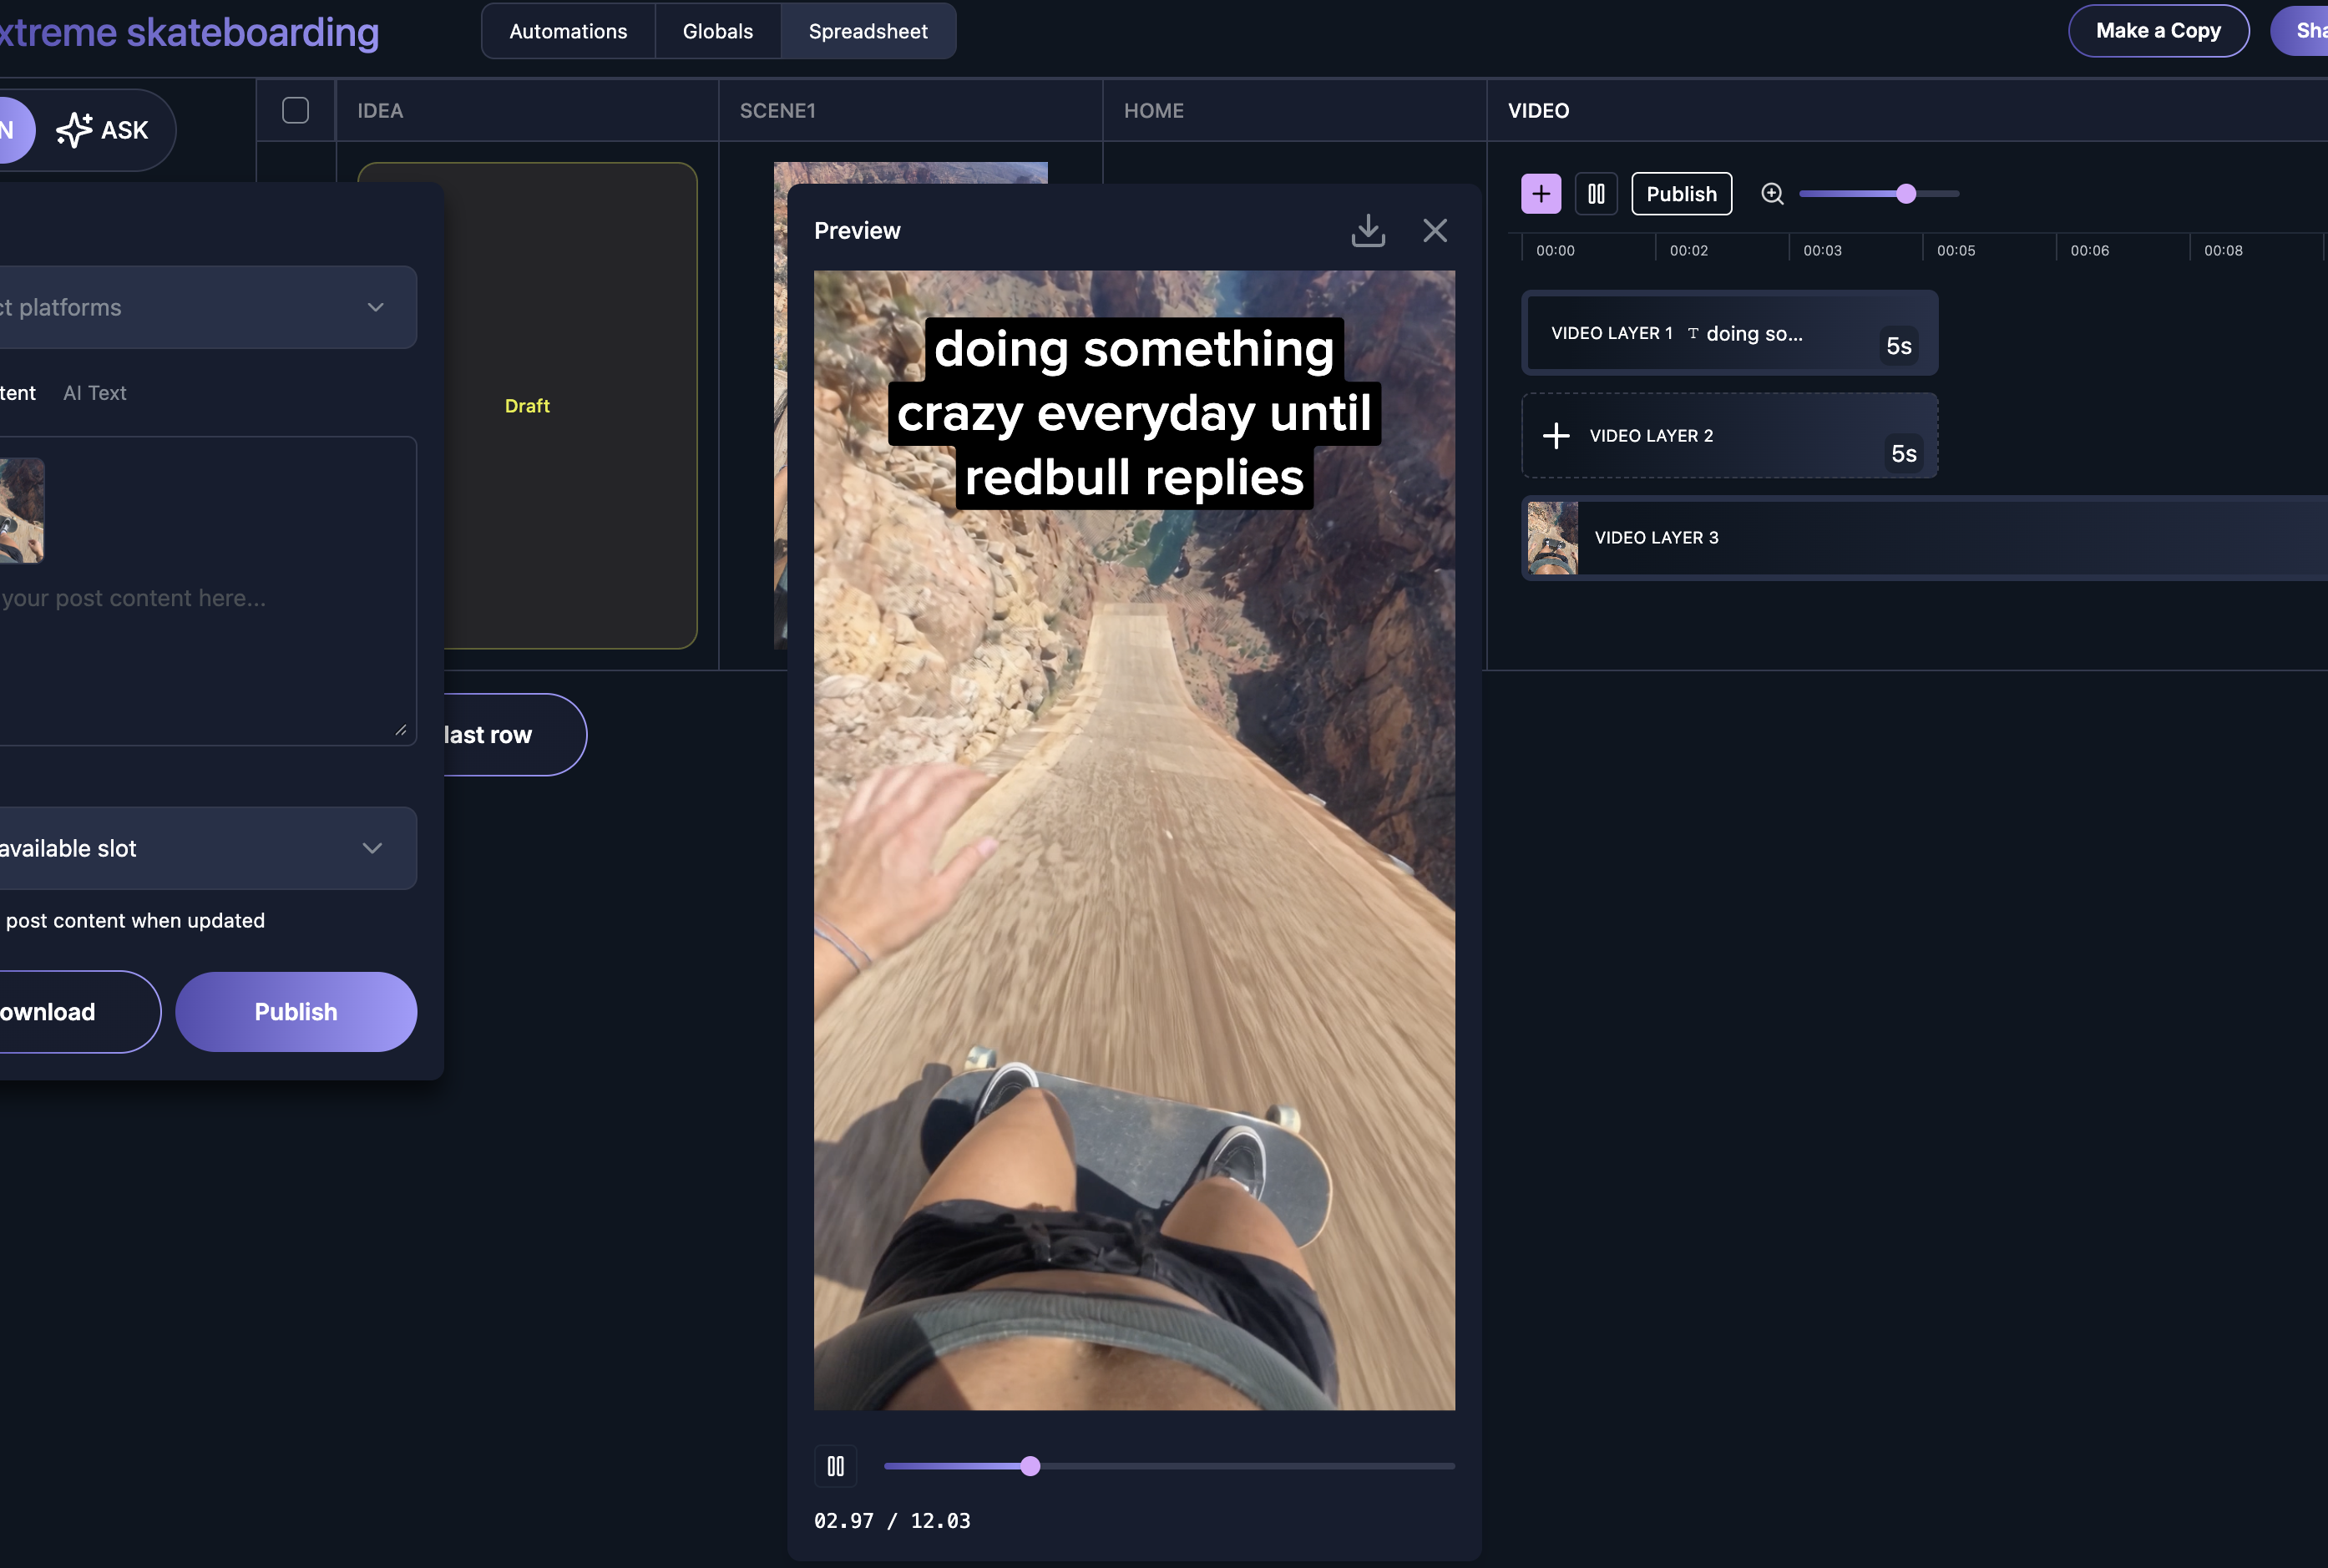Screen dimensions: 2328x1568
Task: Click the ASK sparkle icon
Action: (74, 130)
